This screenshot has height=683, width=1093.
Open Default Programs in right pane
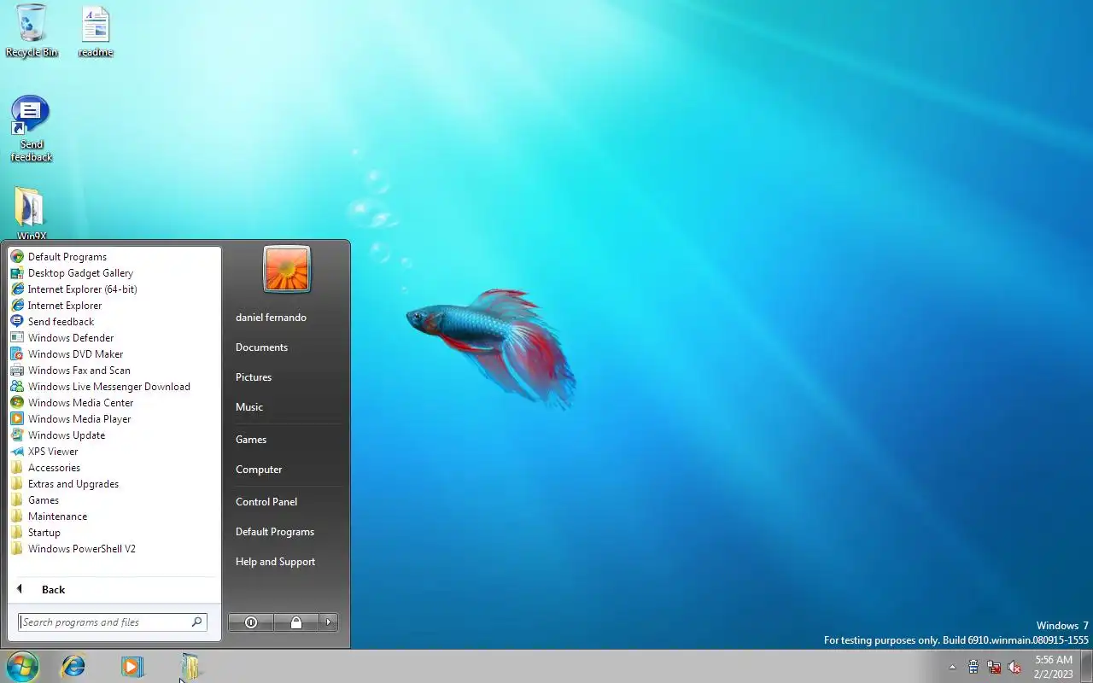[x=286, y=532]
